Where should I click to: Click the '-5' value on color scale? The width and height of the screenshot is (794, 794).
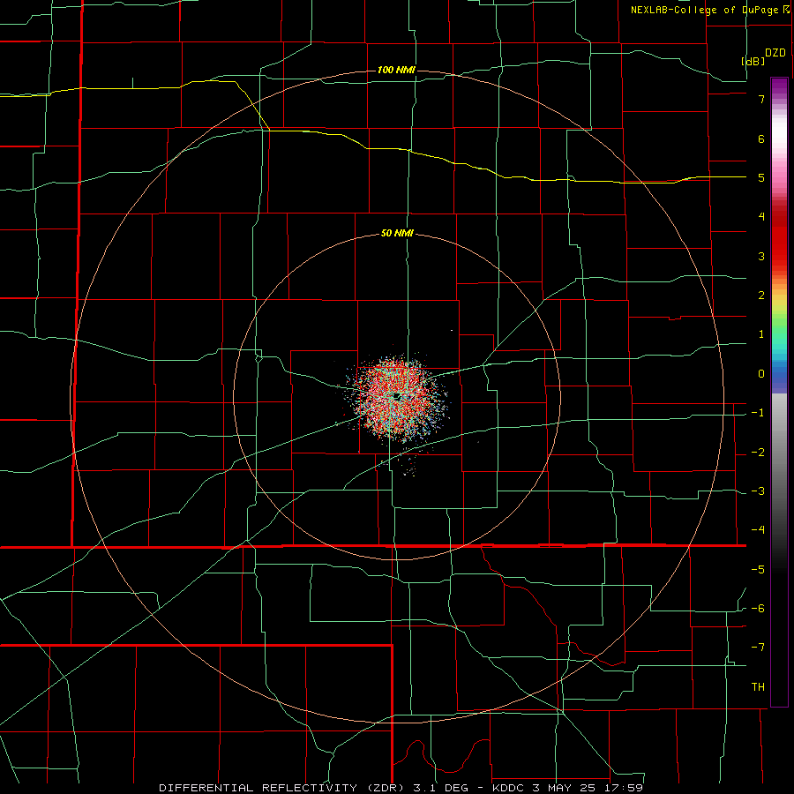tap(758, 570)
